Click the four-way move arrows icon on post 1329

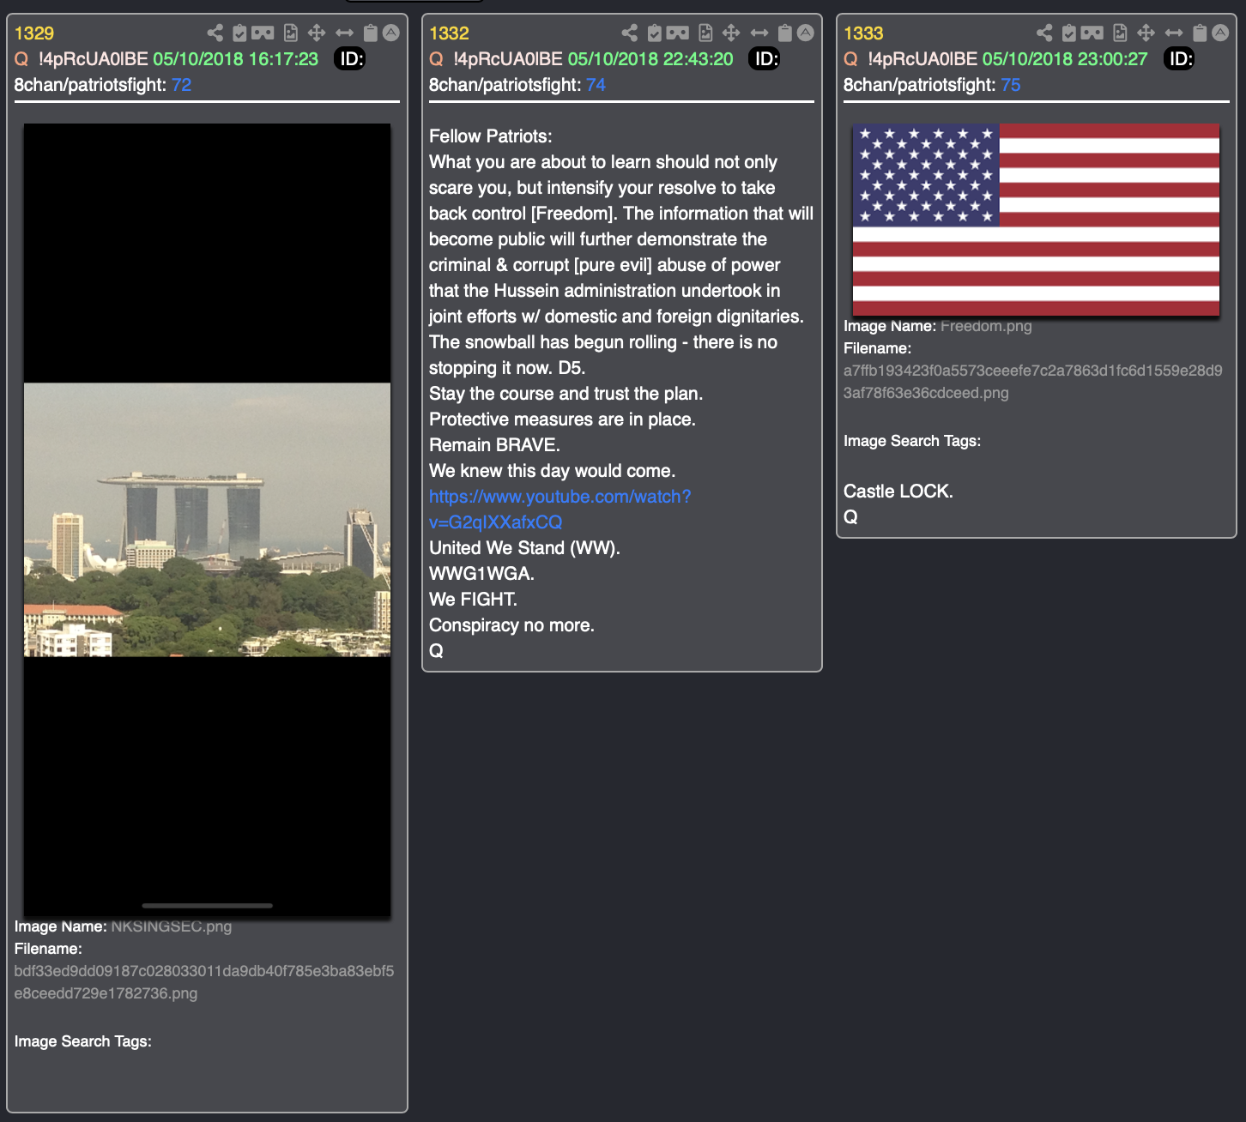(x=317, y=33)
